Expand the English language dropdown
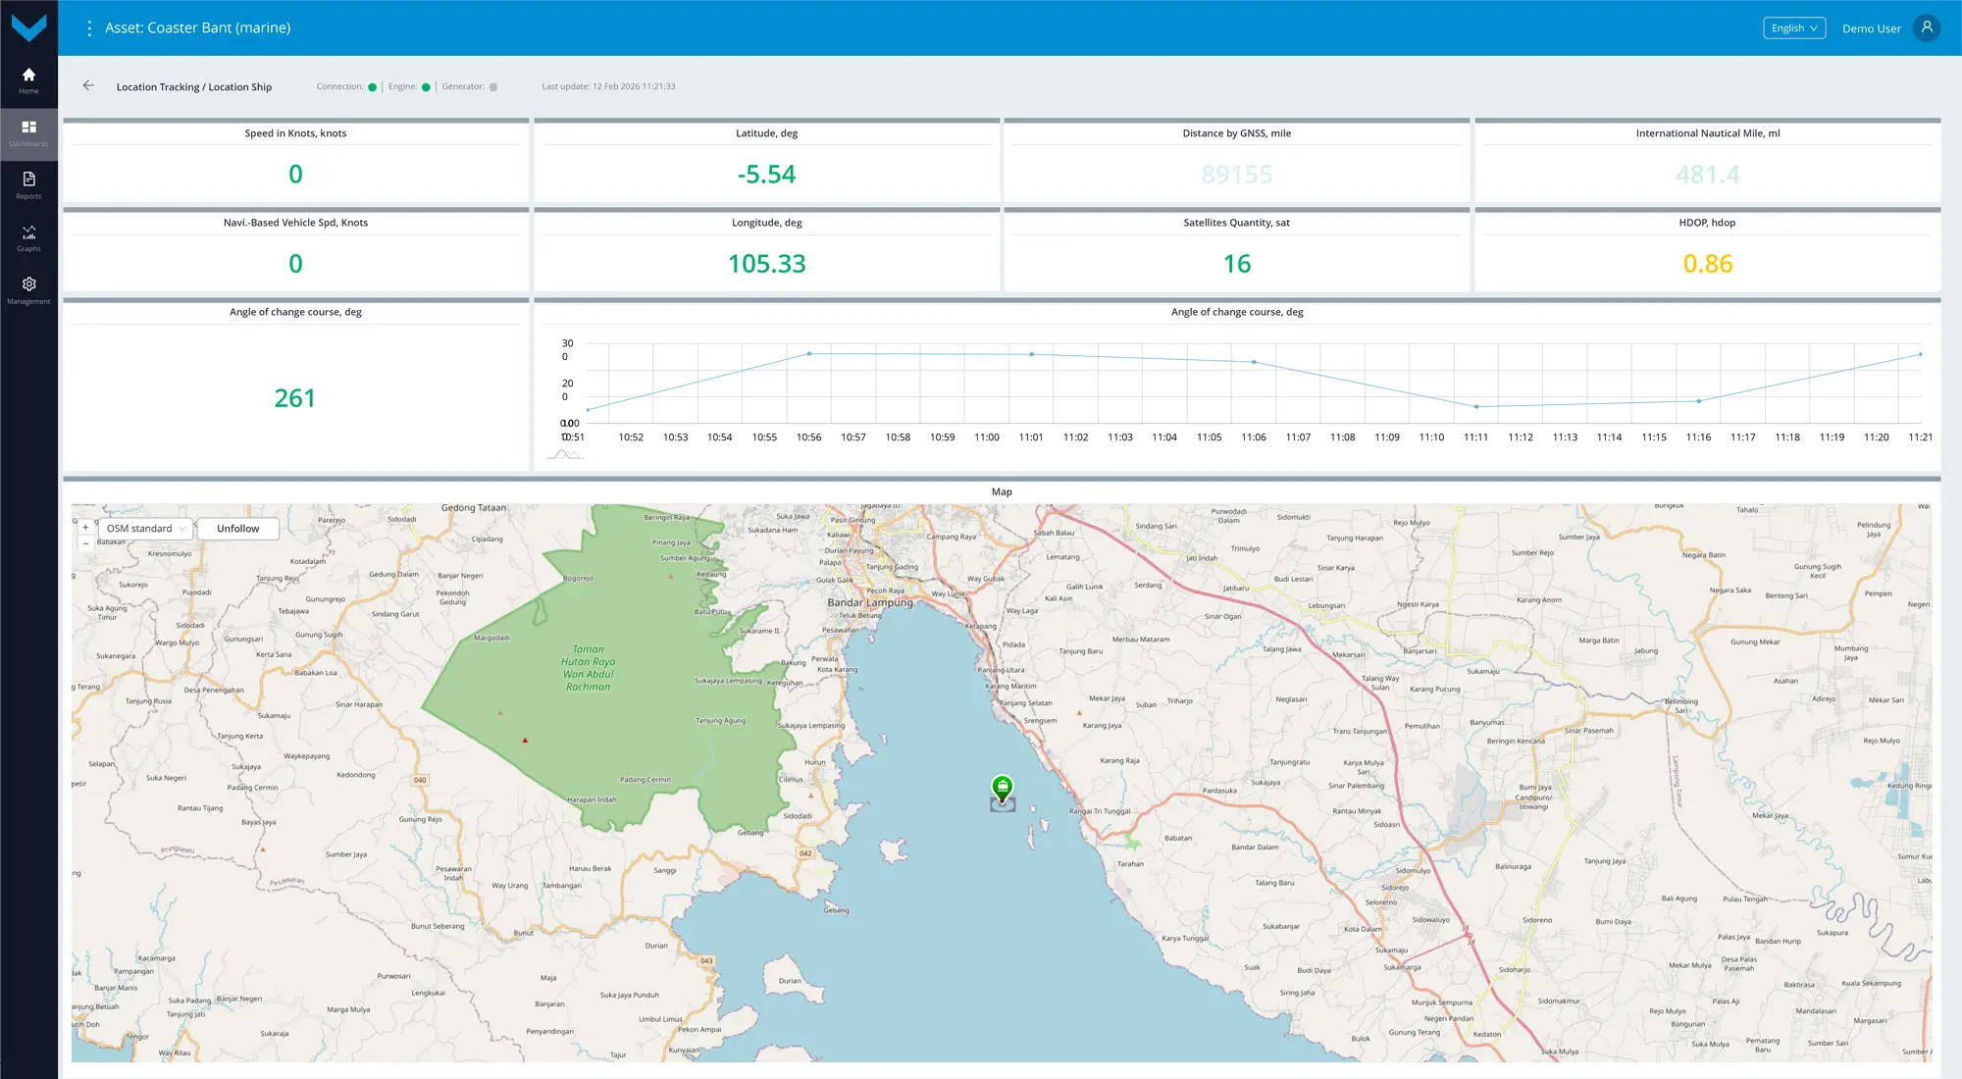 [1793, 28]
